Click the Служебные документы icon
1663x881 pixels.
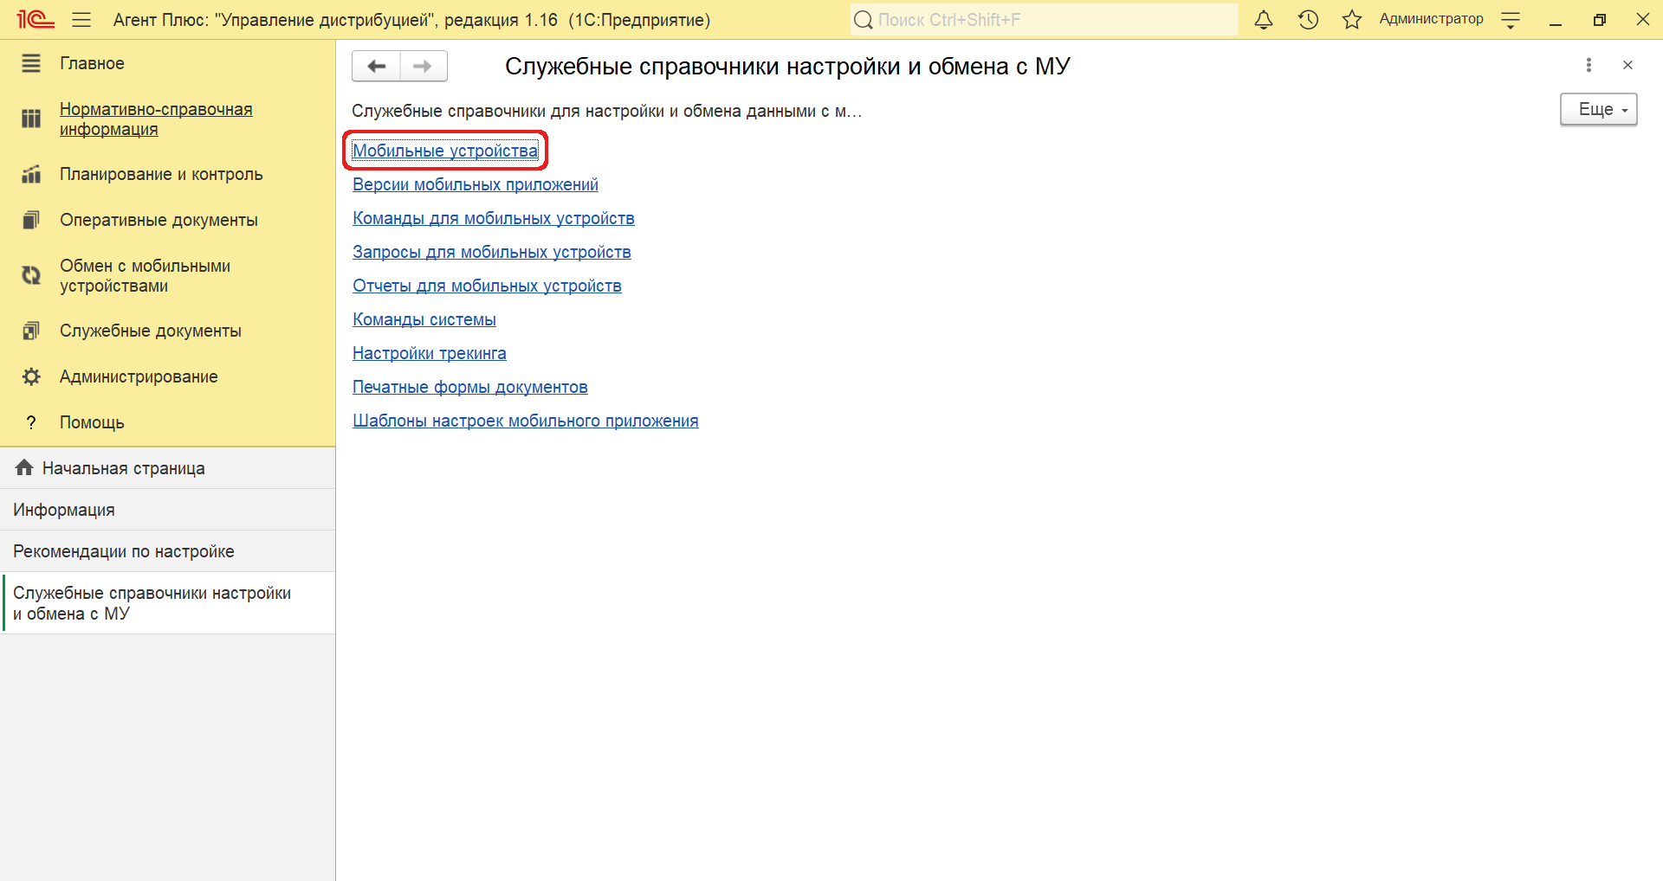pos(31,331)
